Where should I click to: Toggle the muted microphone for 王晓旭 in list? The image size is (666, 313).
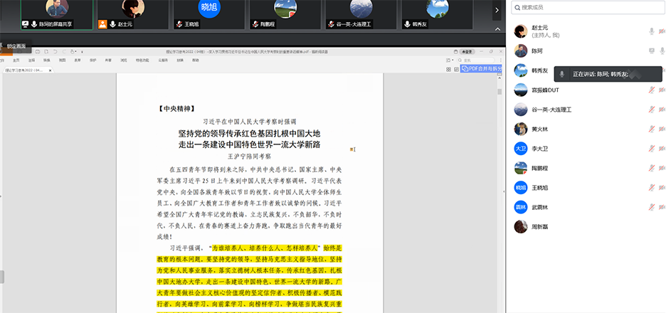pos(652,188)
